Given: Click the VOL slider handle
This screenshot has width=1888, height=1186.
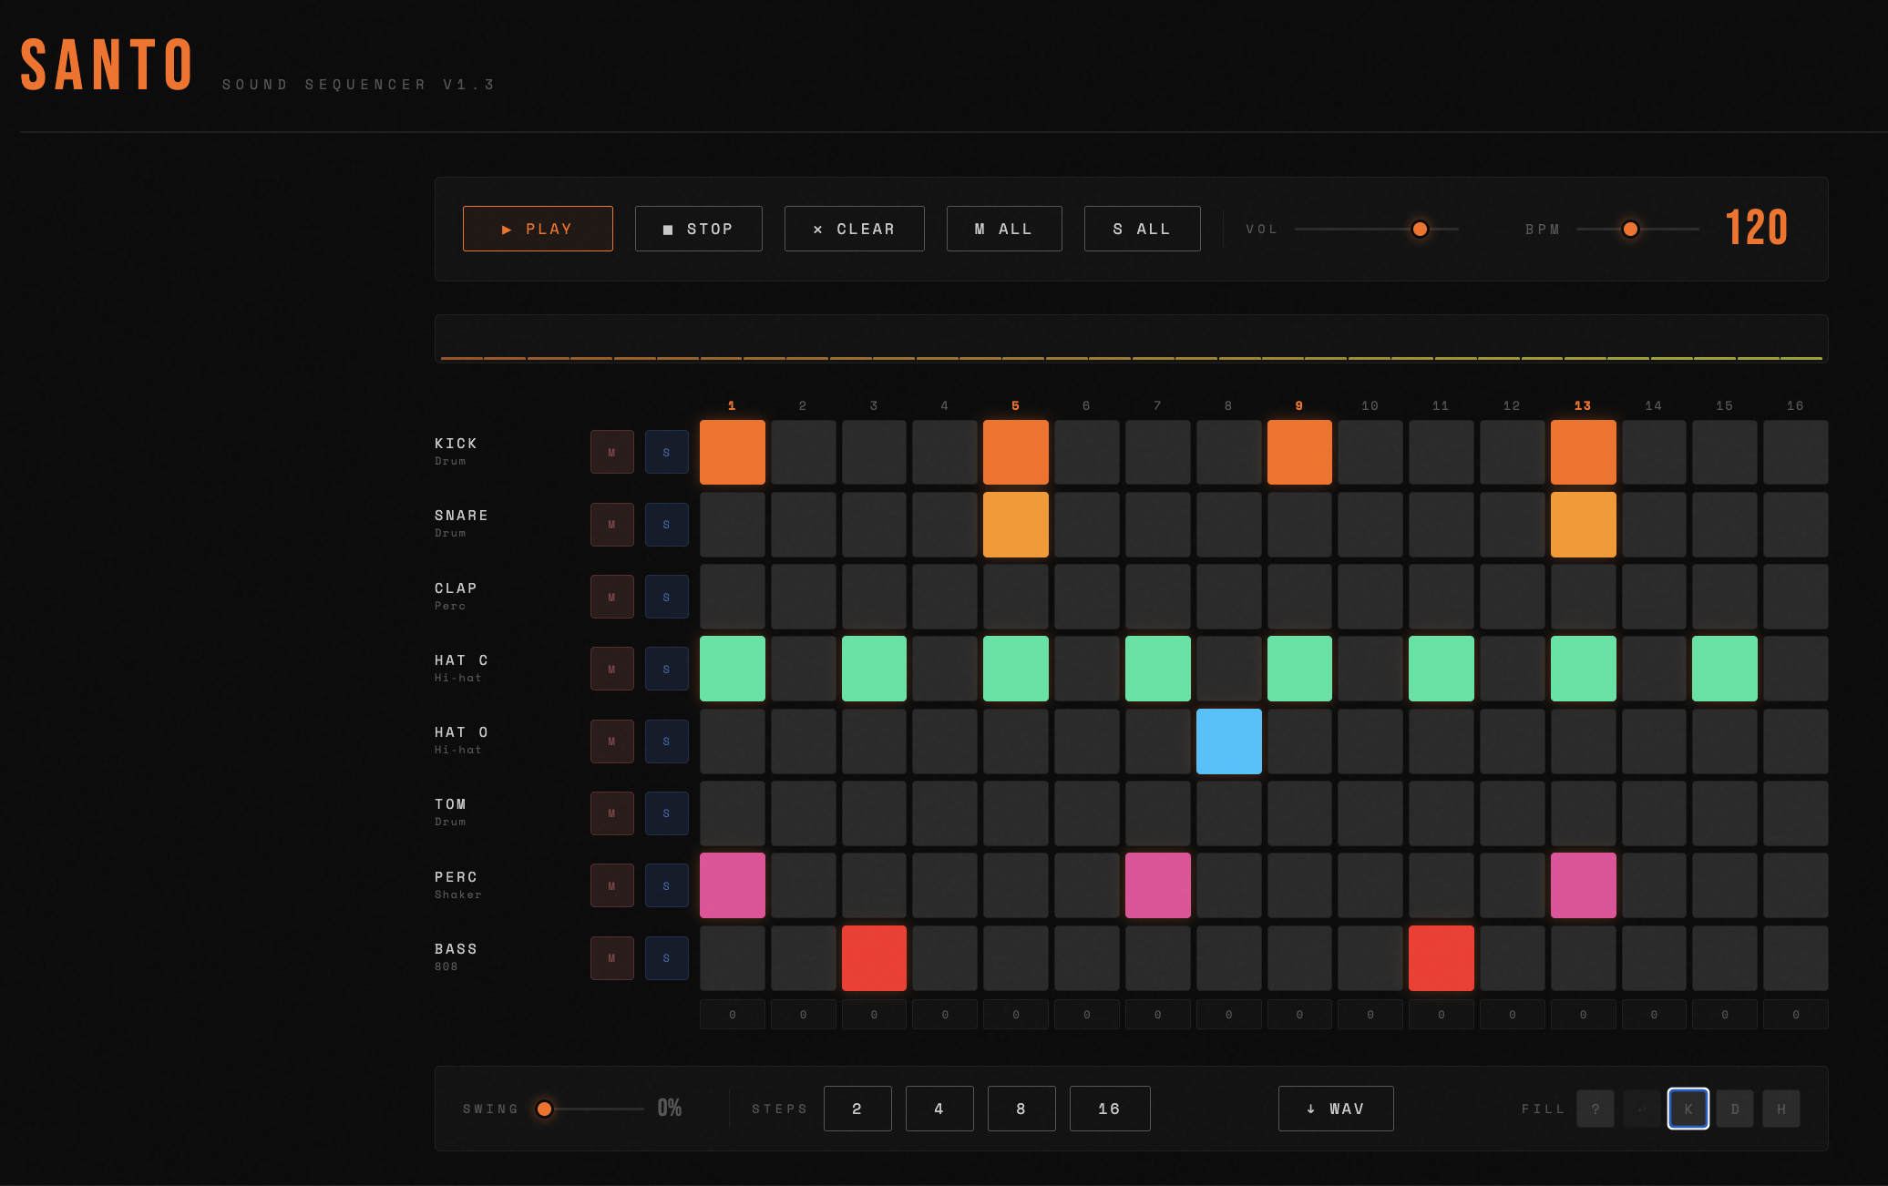Looking at the screenshot, I should click(1420, 229).
